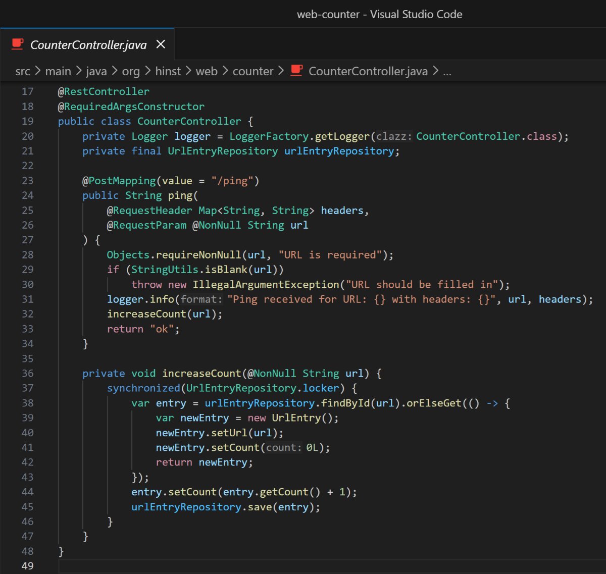Expand the hinst breadcrumb folder
Viewport: 606px width, 574px height.
[168, 71]
